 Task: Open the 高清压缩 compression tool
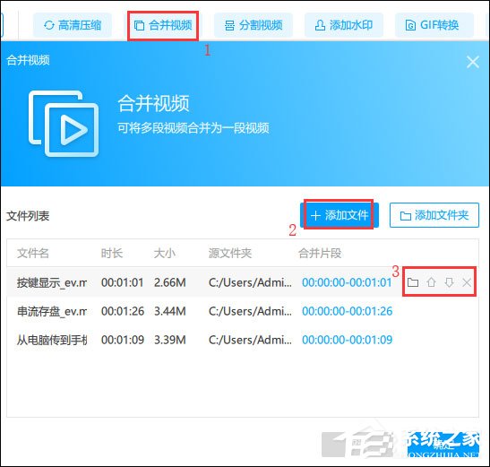[73, 25]
